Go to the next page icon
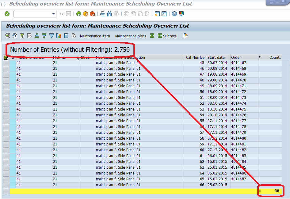 (140, 14)
